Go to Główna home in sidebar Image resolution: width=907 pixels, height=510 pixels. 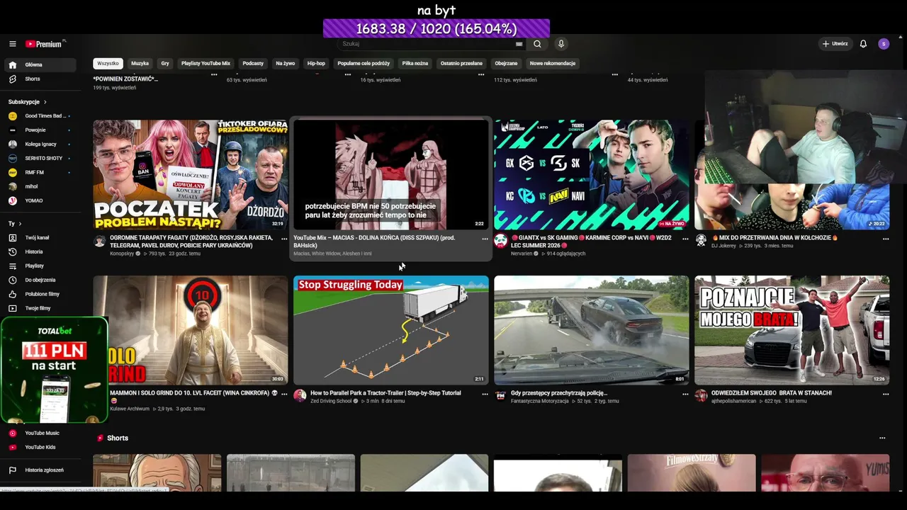(40, 64)
